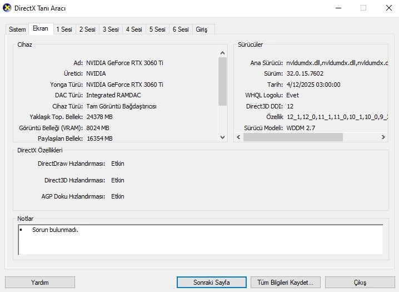Click Direct3D Hızlandırması Etkin value
399x292 pixels.
[118, 180]
